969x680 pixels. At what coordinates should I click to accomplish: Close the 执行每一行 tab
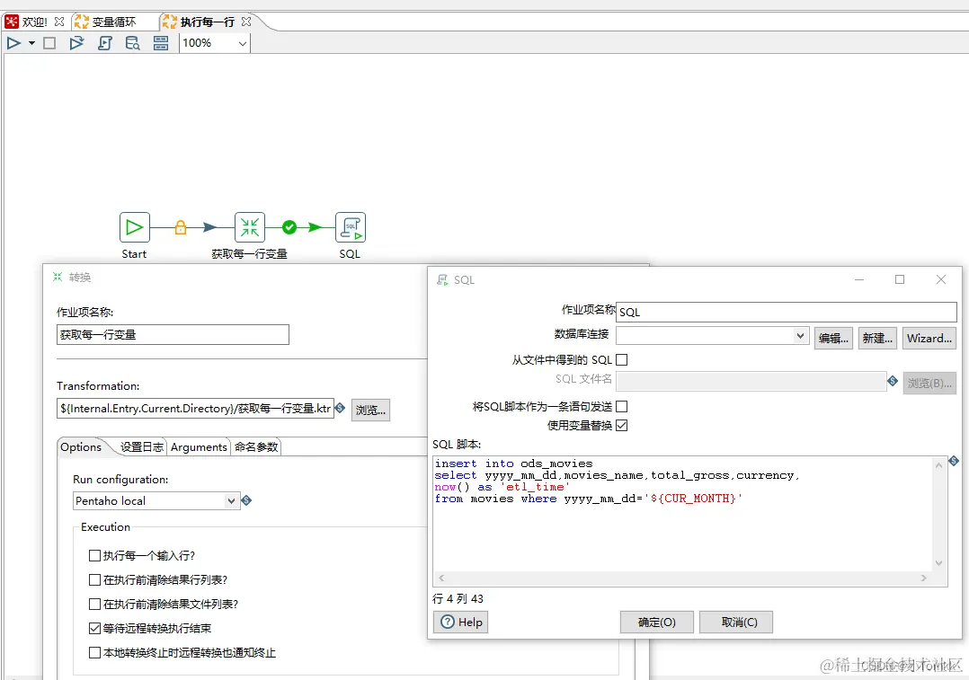(x=246, y=22)
